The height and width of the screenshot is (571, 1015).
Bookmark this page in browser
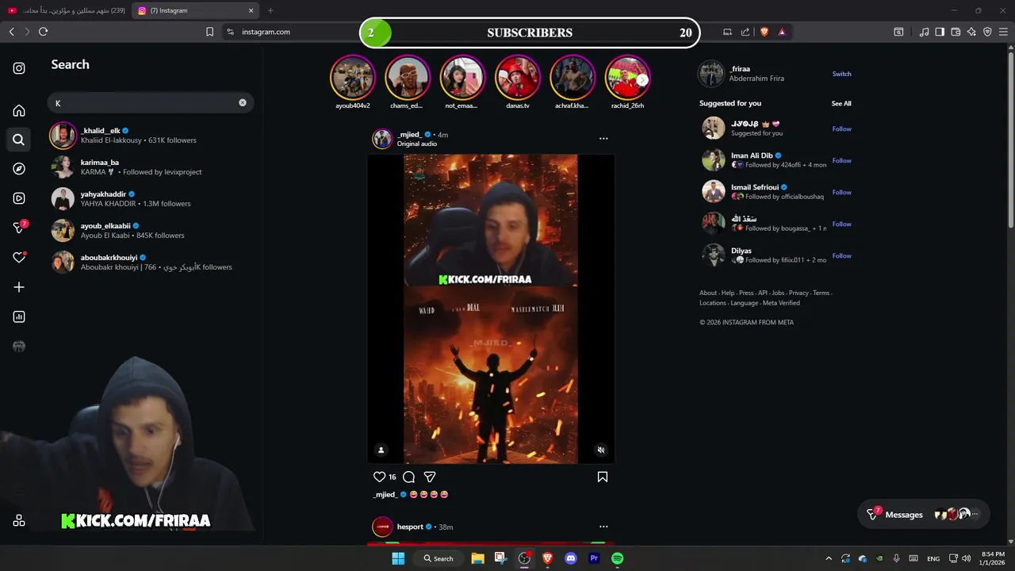(209, 32)
